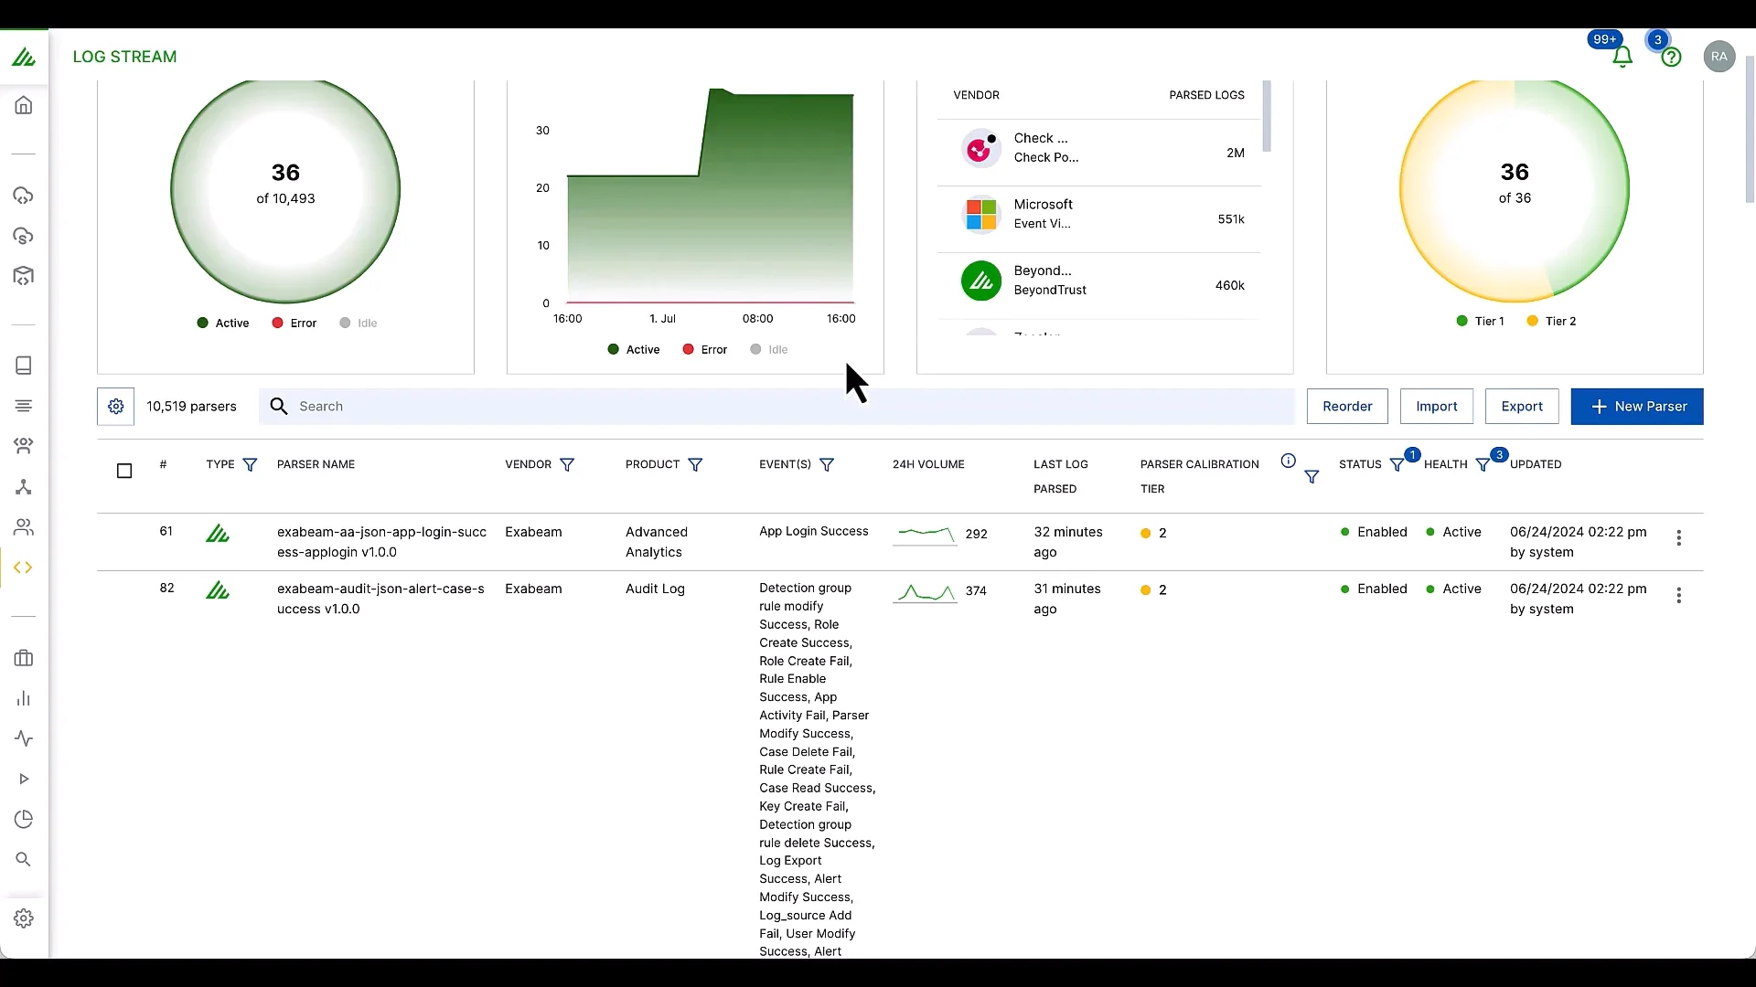
Task: Click the table settings gear icon
Action: (x=116, y=407)
